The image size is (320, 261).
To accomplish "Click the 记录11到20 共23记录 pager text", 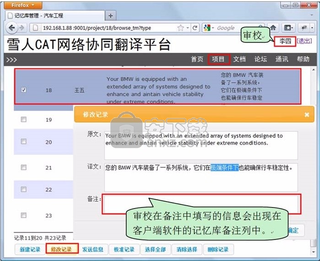I will (x=40, y=238).
